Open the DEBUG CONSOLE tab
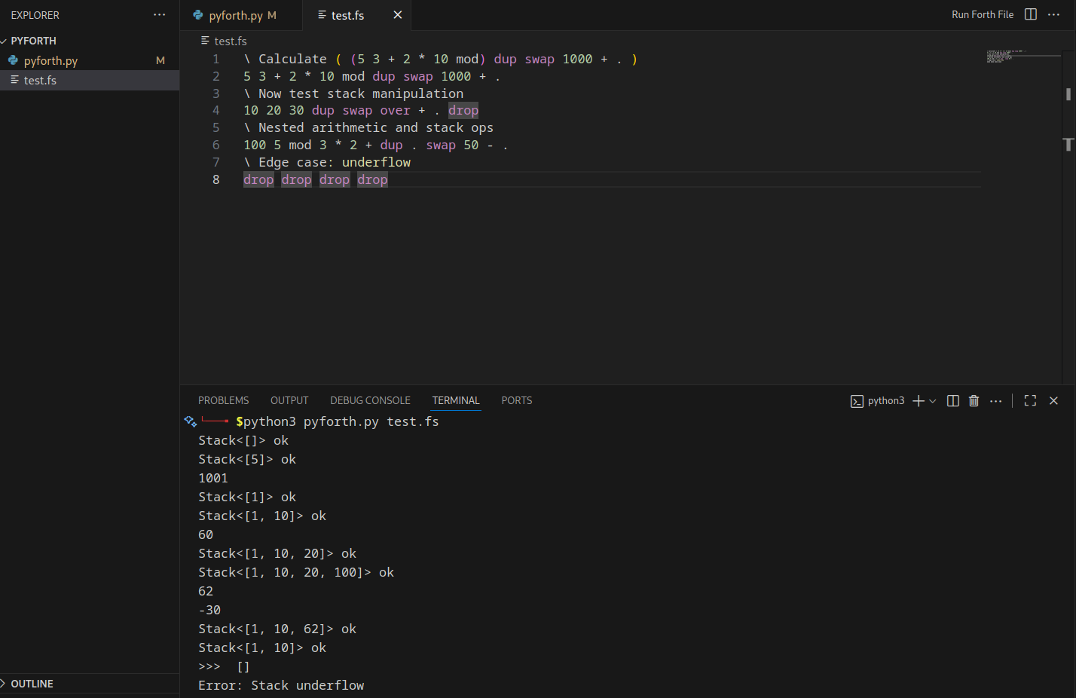The width and height of the screenshot is (1076, 698). (x=370, y=400)
